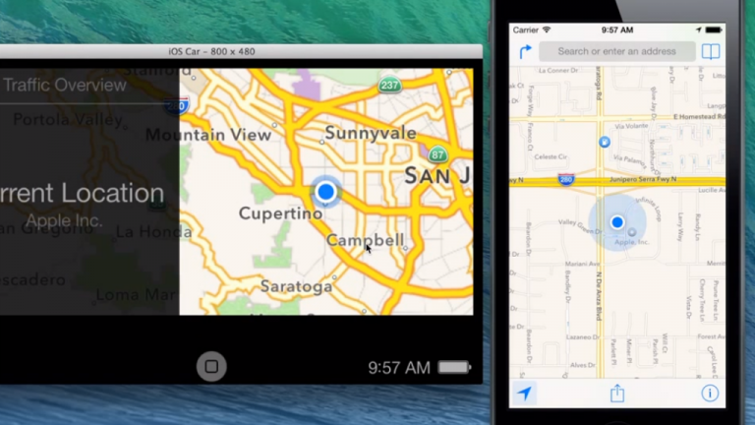Click the SAN J city label on car map
This screenshot has height=425, width=755.
click(437, 175)
